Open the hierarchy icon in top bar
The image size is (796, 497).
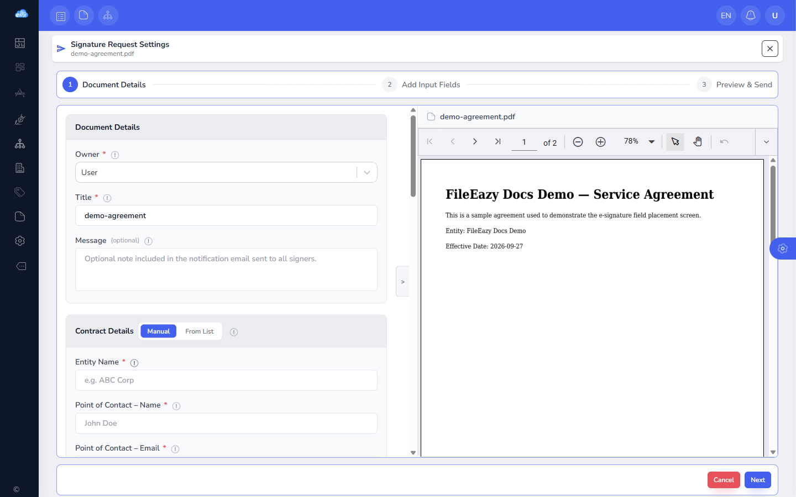(x=108, y=15)
